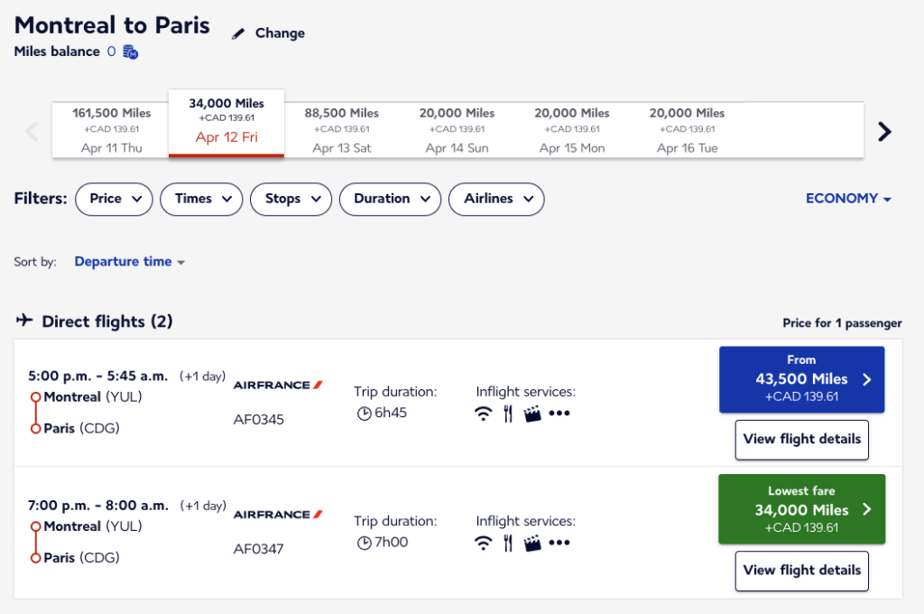924x614 pixels.
Task: Expand the Stops filter options
Action: point(291,199)
